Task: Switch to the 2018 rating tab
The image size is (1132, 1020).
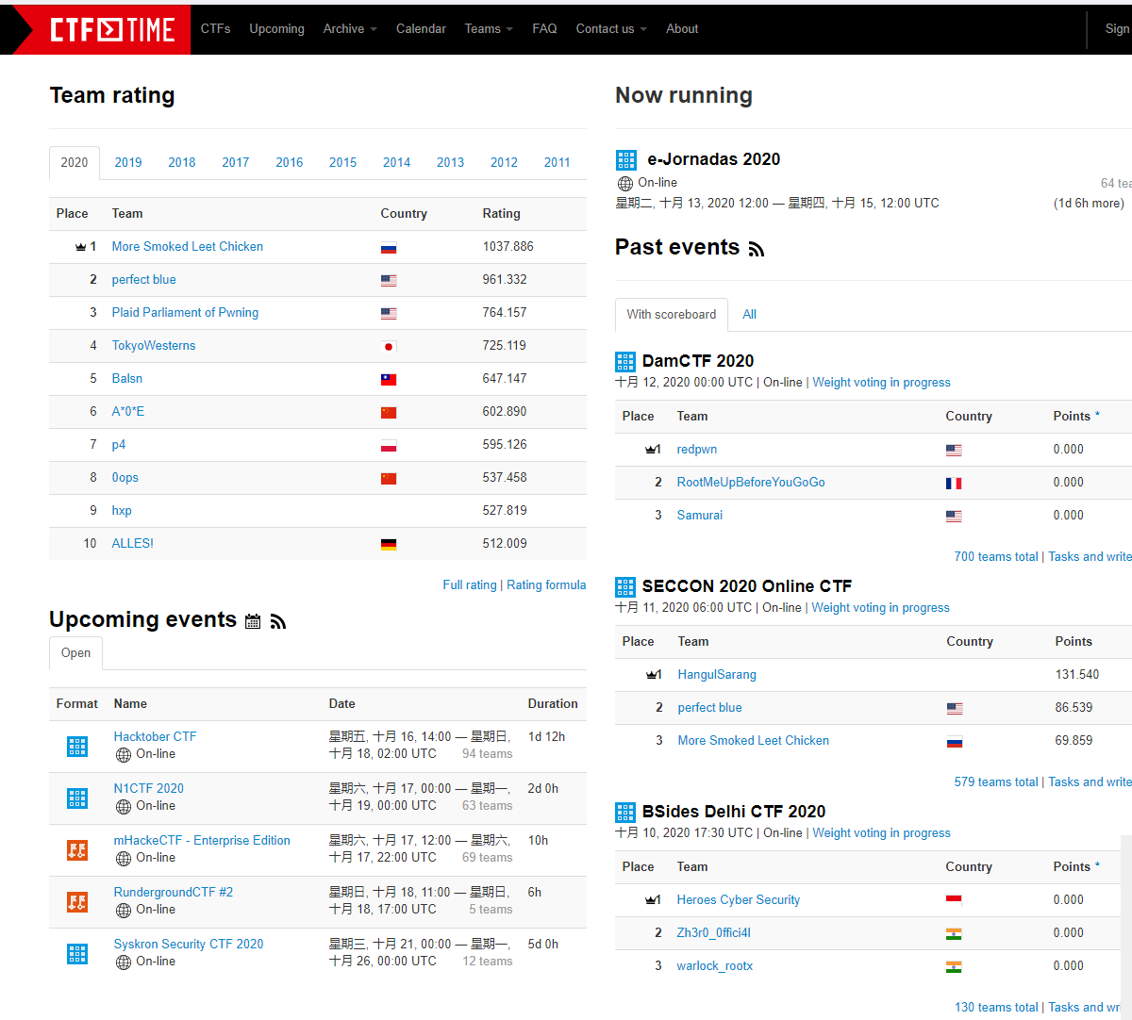Action: click(x=182, y=163)
